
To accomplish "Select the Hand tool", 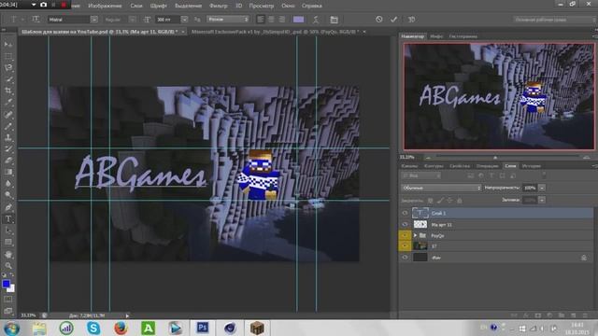I will coord(8,254).
